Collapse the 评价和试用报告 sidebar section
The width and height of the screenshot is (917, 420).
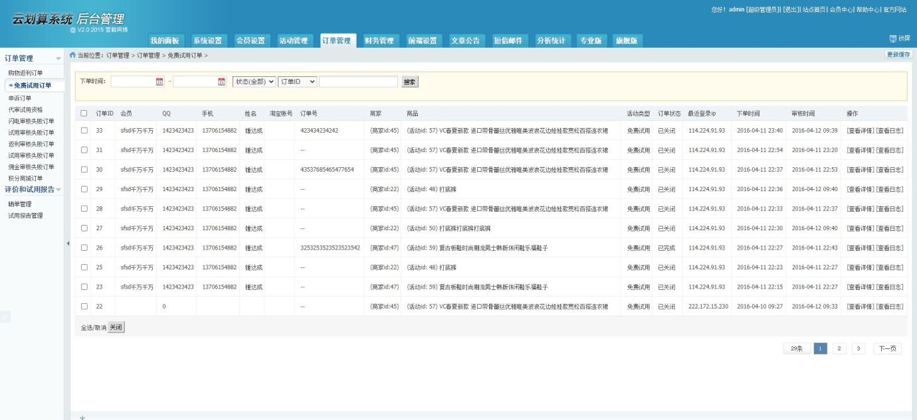coord(58,190)
